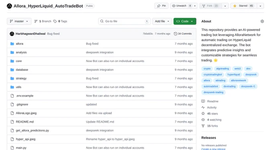
Task: Open 'Add files via upload' commit message
Action: pyautogui.click(x=99, y=113)
